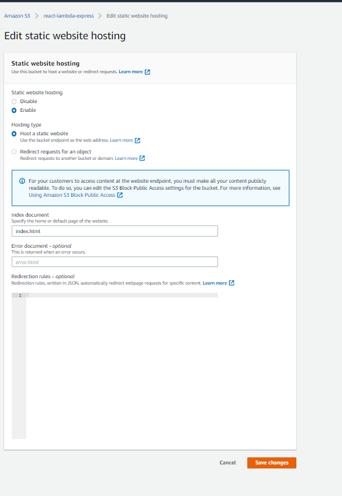Click the Edit static website hosting page title
Screen dimensions: 342x496
[65, 36]
